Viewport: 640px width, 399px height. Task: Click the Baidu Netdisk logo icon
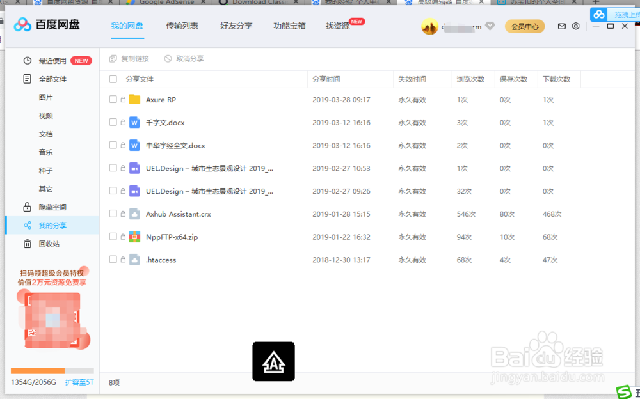pos(22,25)
